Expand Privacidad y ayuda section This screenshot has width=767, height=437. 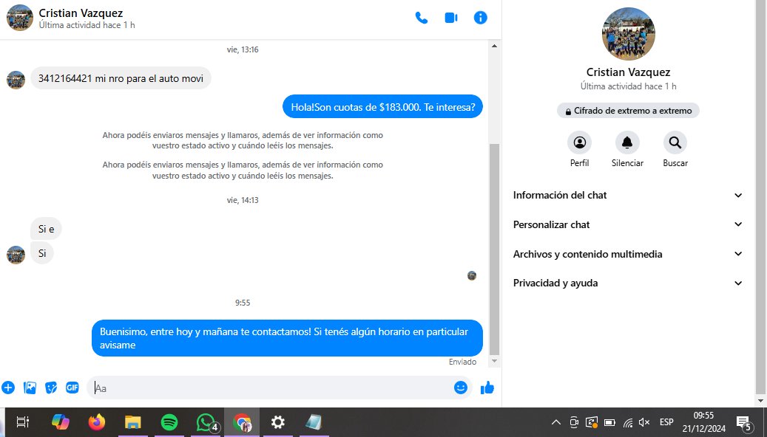click(x=627, y=283)
